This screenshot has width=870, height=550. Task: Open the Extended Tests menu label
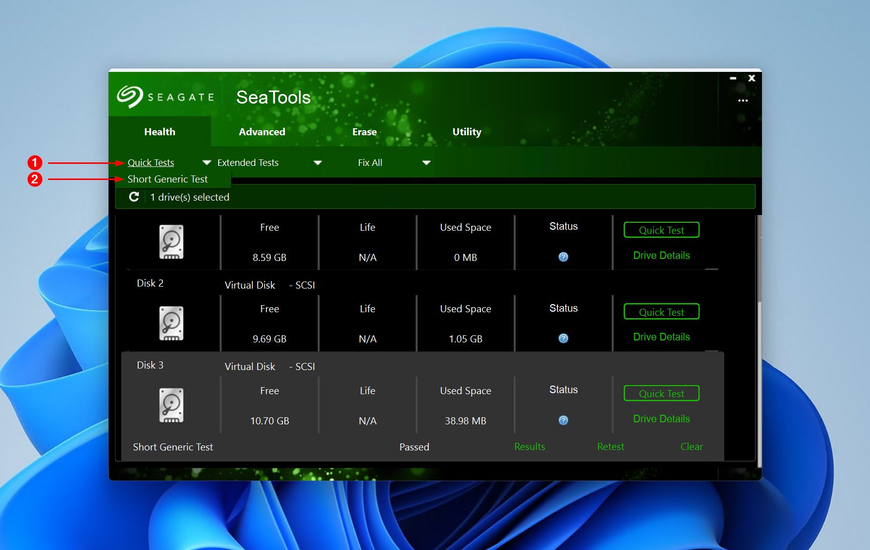click(x=248, y=162)
